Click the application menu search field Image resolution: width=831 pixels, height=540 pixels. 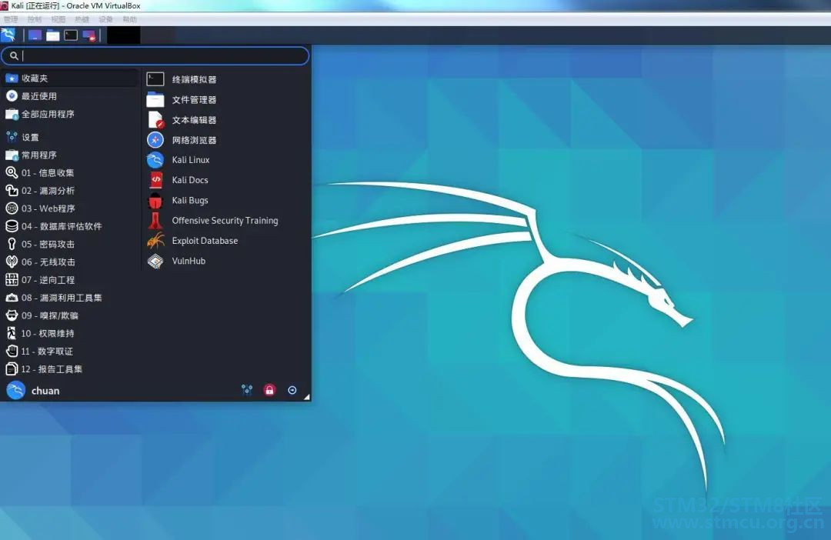(x=162, y=55)
